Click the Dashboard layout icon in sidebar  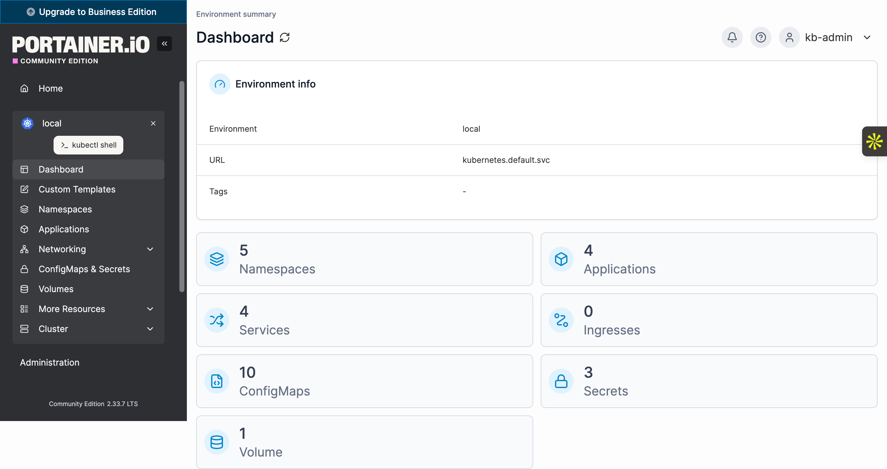(24, 169)
